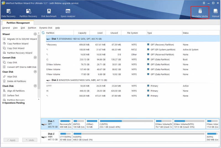Collapse the Check Disk section
The height and width of the screenshot is (148, 221).
35,86
